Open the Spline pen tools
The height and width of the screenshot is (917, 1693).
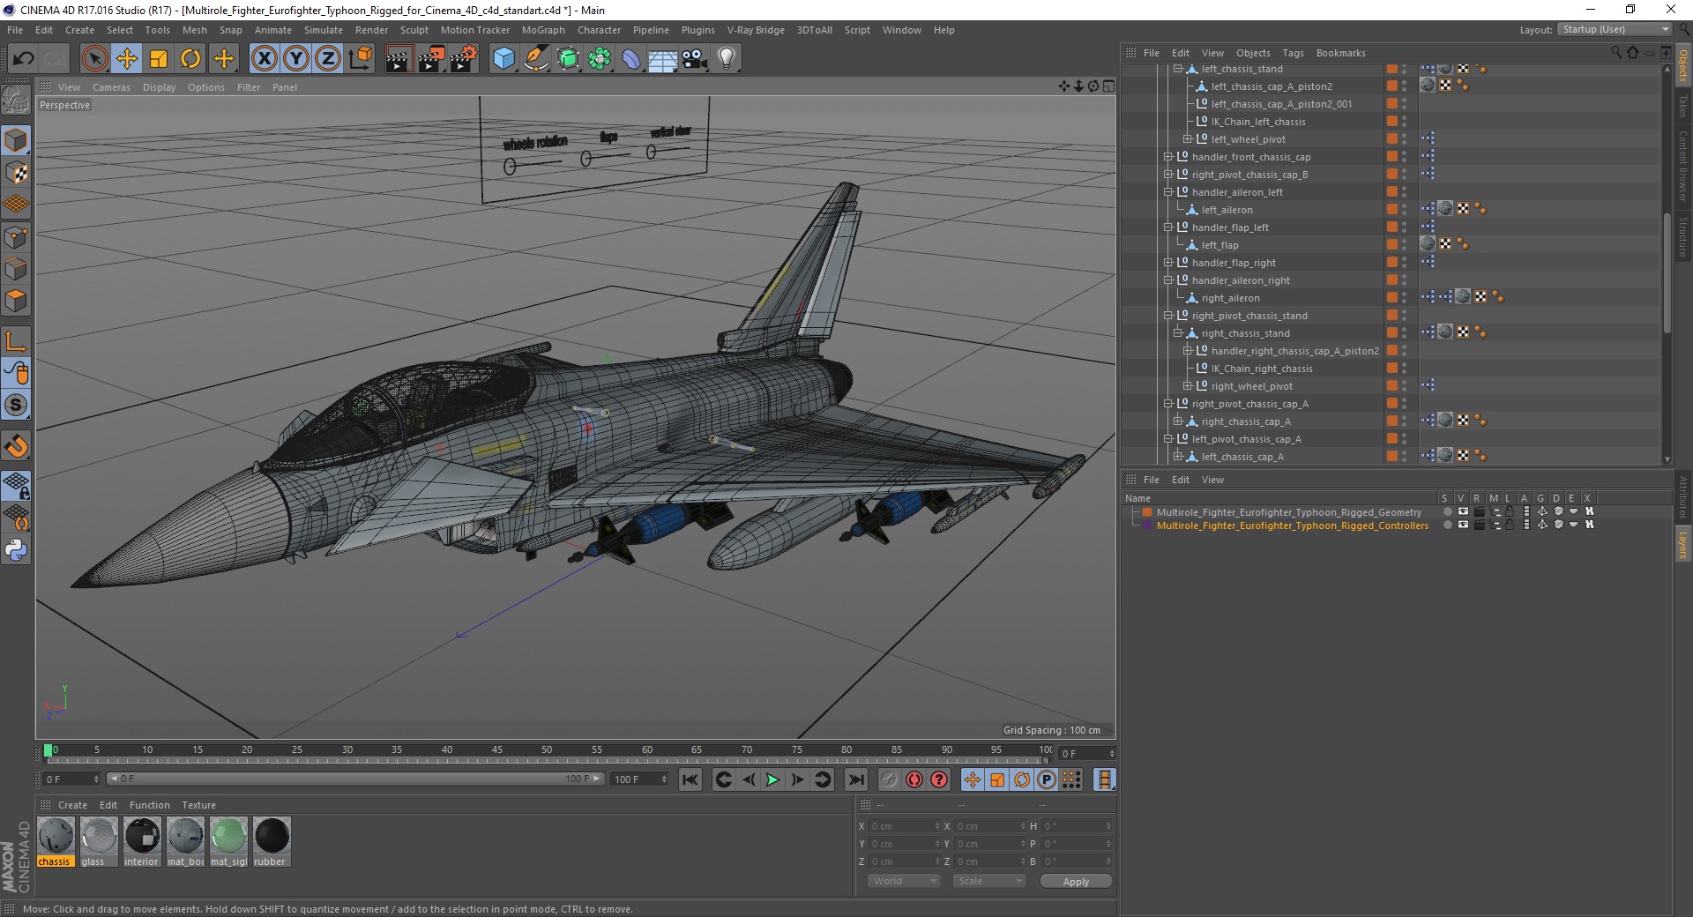[x=536, y=59]
